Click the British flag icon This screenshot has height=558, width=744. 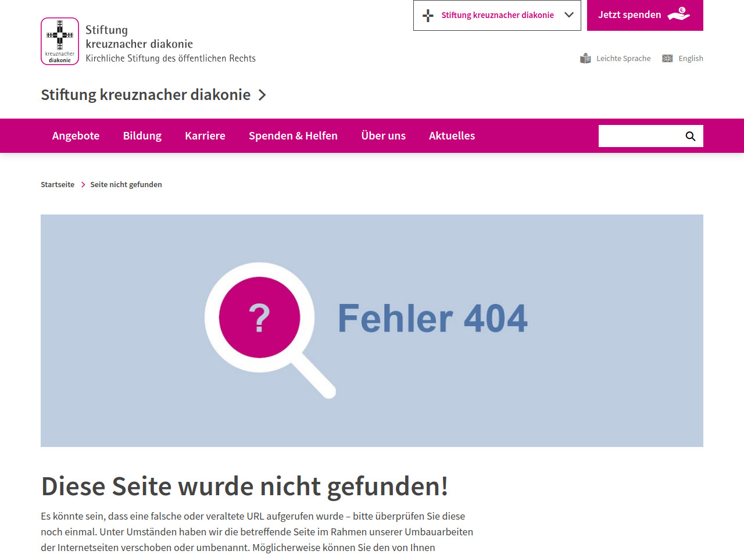pyautogui.click(x=667, y=58)
